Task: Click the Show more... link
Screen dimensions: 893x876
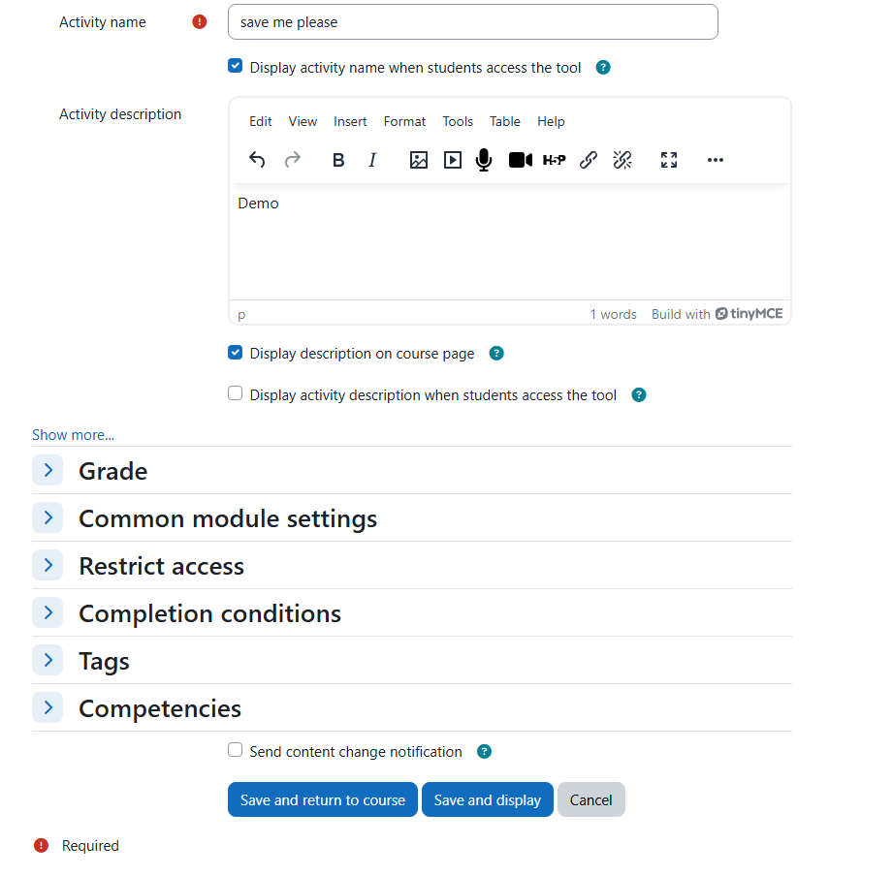Action: (x=73, y=435)
